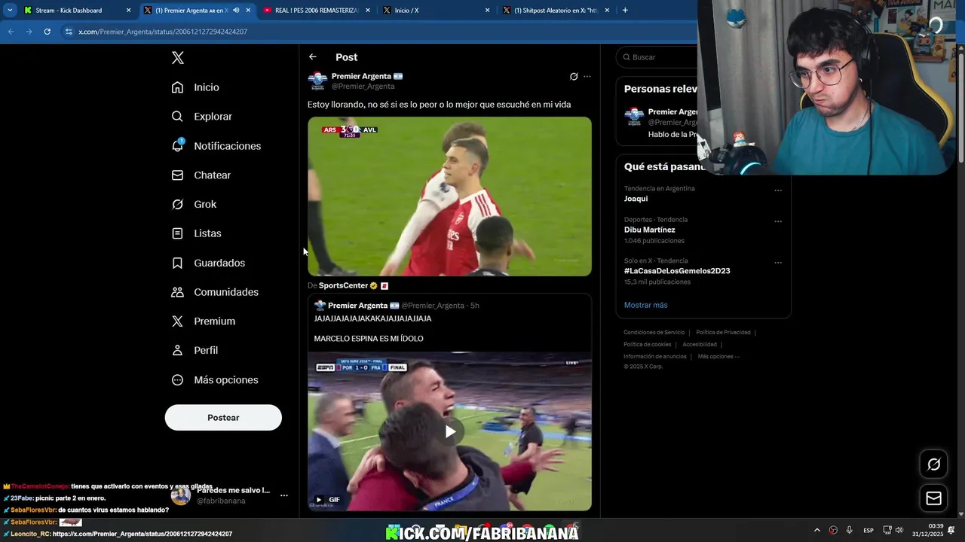Screen dimensions: 965x542
Task: Go back in browser history
Action: (x=11, y=32)
